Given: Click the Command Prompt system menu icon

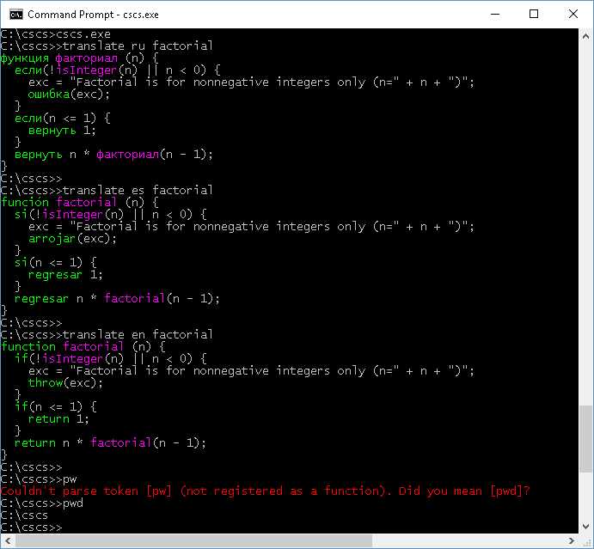Looking at the screenshot, I should pyautogui.click(x=16, y=15).
